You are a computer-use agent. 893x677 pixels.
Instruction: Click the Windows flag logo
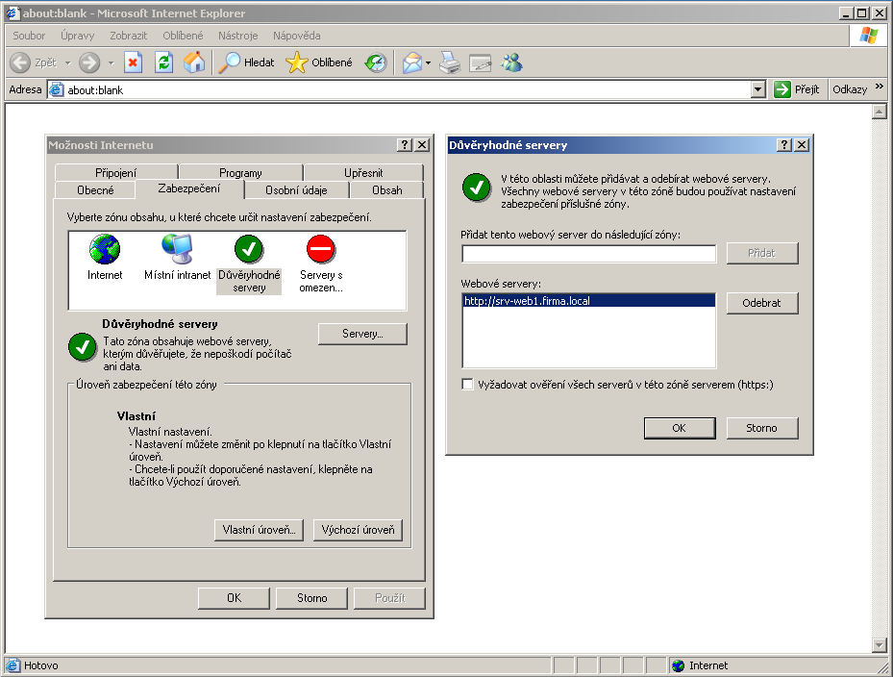(x=869, y=36)
